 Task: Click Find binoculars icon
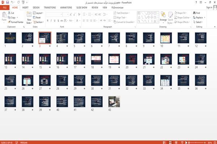coord(194,13)
